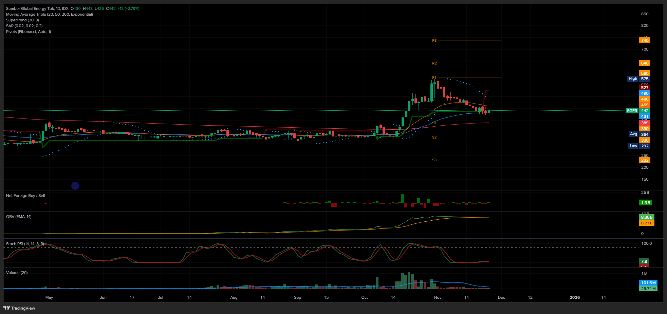Click the blue dividend 'D' marker icon
667x314 pixels.
[75, 186]
